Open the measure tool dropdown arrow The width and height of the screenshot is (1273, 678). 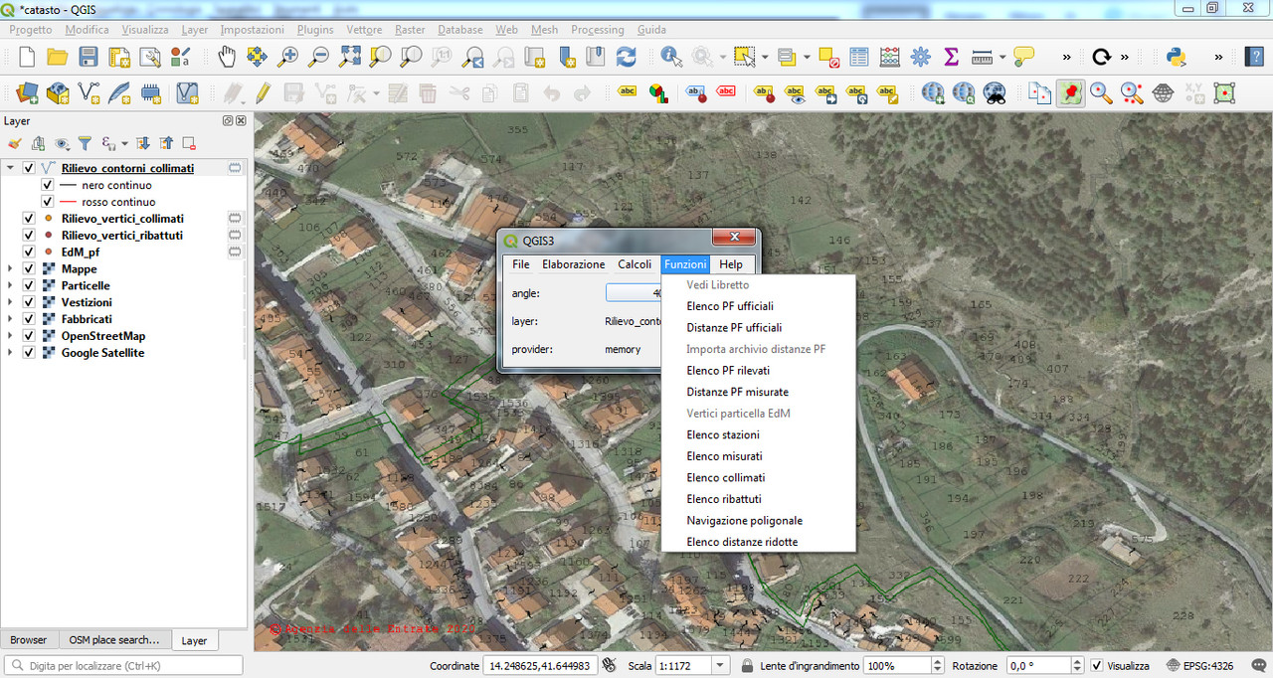point(1002,57)
